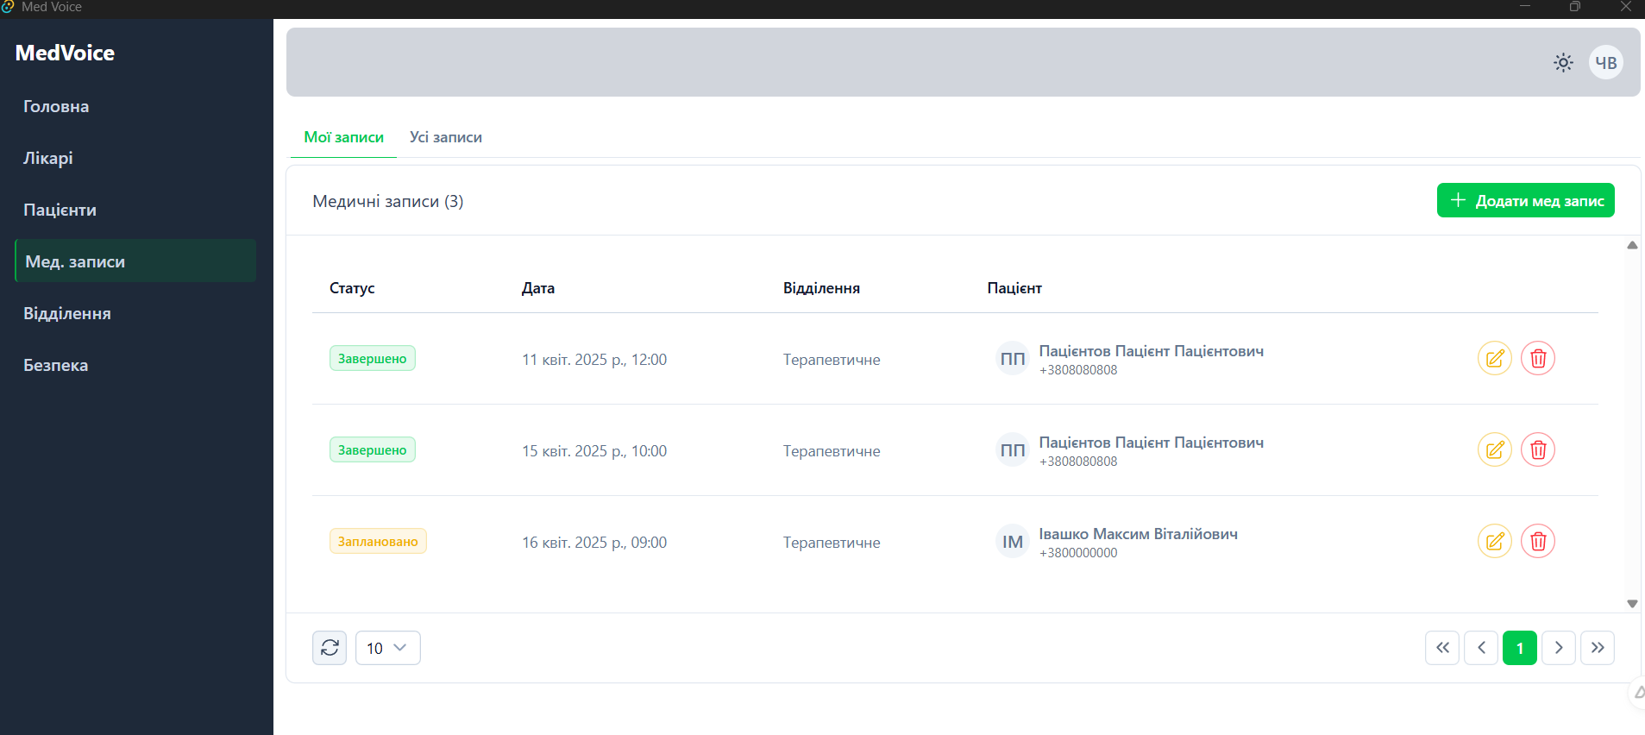The width and height of the screenshot is (1645, 735).
Task: Edit the 11 квіт. 2025 record
Action: pos(1495,358)
